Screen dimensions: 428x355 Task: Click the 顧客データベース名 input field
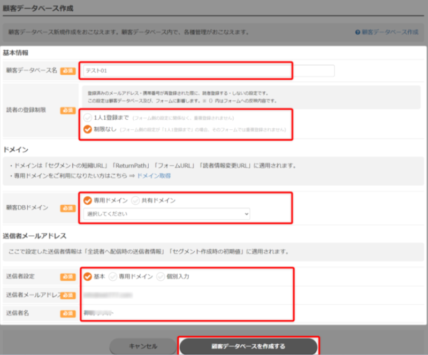click(209, 71)
